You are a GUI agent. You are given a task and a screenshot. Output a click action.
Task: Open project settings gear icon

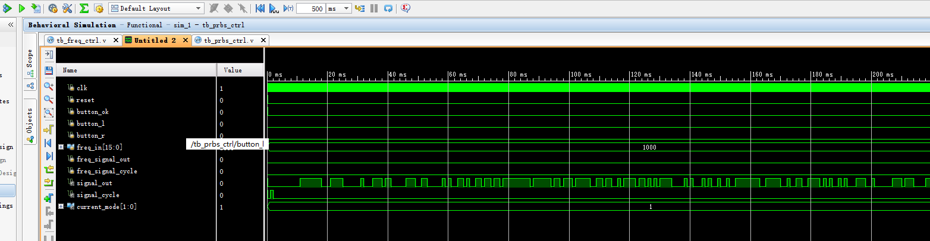[52, 8]
